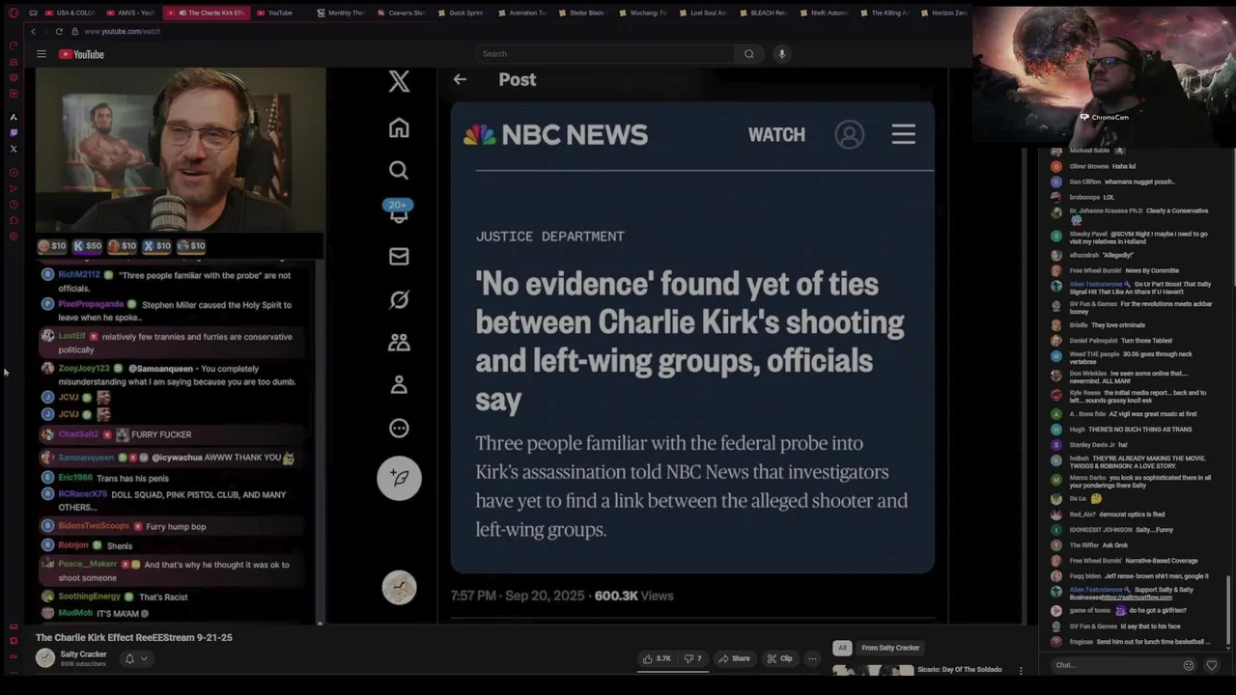Click the video title The Charlie Kirk Effect

pyautogui.click(x=134, y=637)
